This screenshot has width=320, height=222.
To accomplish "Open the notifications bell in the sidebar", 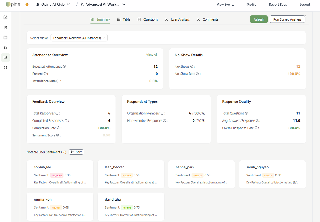I will tap(5, 47).
